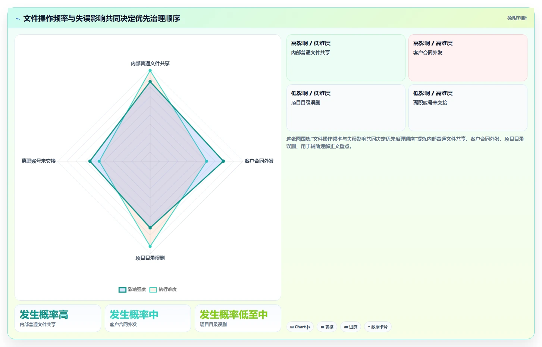Click the 影响强度 point on the 离职账号未交接 axis

pos(90,161)
